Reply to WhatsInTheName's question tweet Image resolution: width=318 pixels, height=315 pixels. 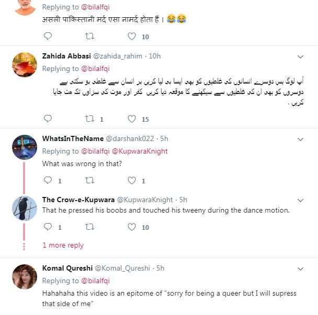[48, 181]
